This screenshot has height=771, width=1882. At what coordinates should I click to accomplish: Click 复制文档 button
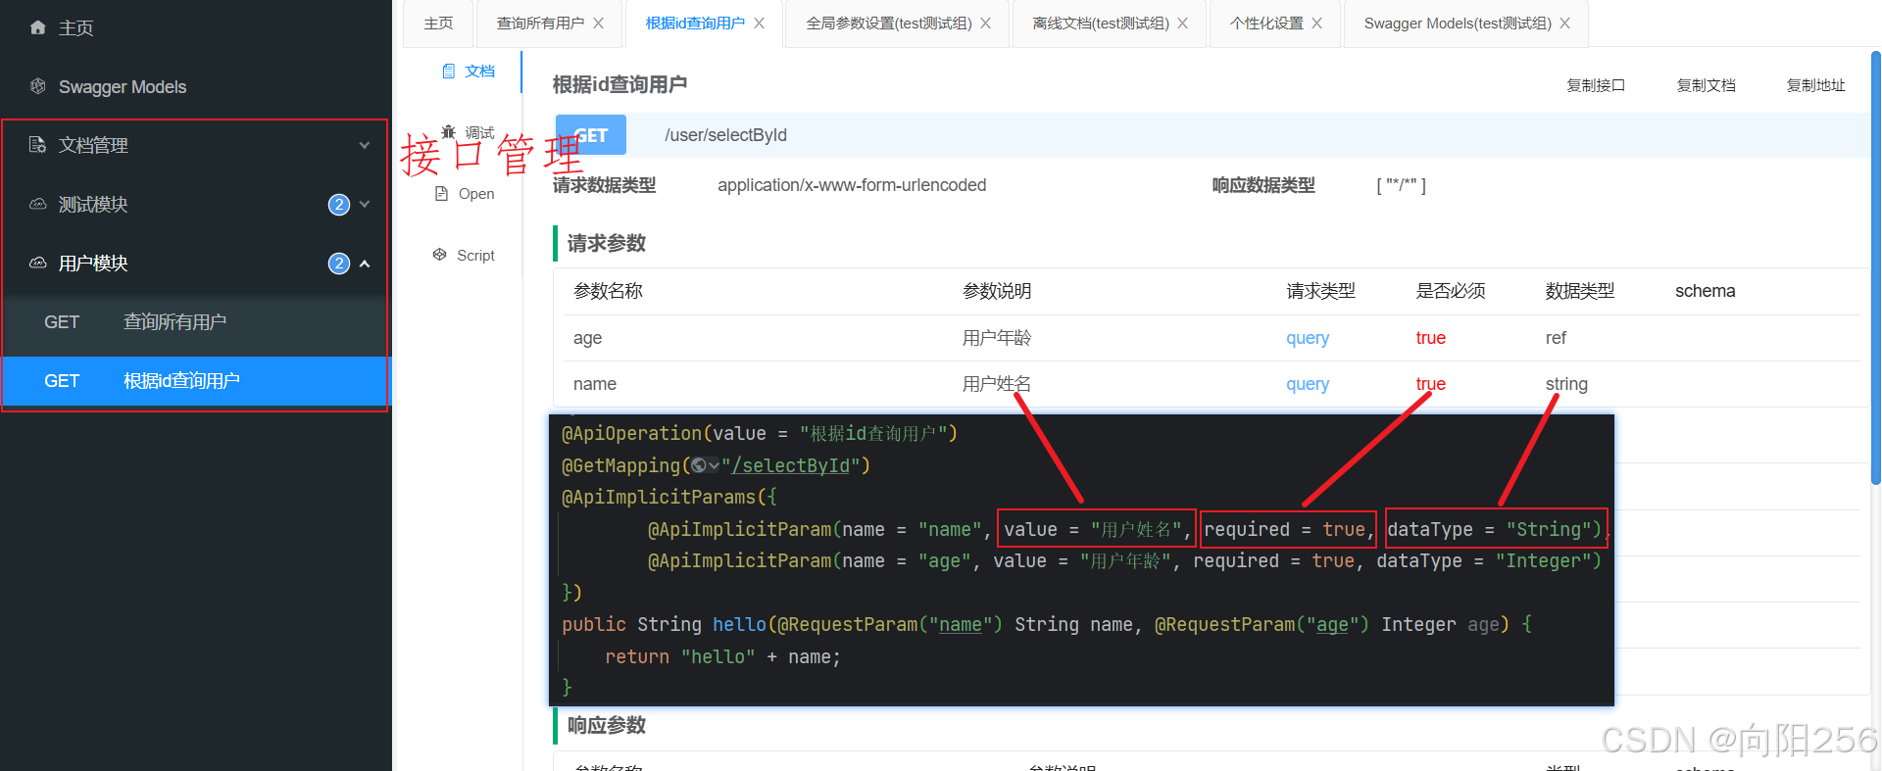(x=1706, y=85)
